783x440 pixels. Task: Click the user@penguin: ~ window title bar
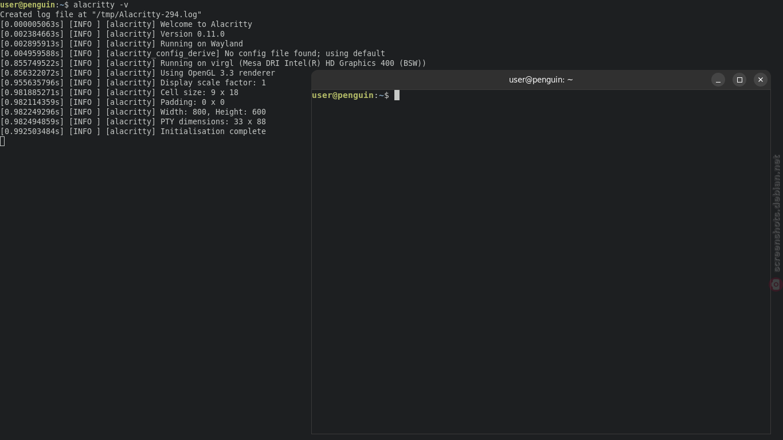[541, 80]
